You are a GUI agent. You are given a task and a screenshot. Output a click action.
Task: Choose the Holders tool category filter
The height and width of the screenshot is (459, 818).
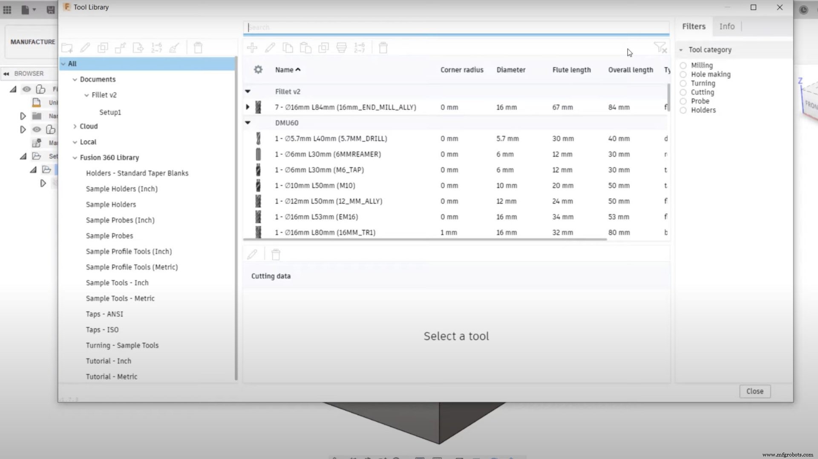tap(683, 110)
